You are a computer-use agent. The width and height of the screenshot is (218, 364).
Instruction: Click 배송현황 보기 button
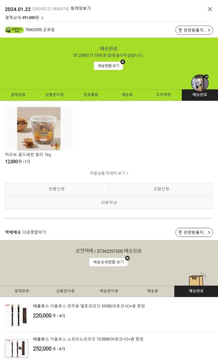click(108, 66)
